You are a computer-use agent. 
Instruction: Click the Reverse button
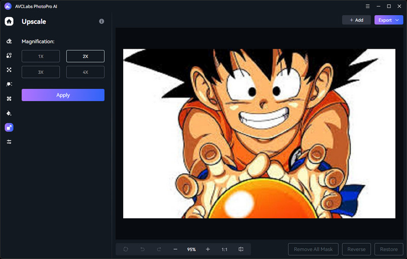357,249
